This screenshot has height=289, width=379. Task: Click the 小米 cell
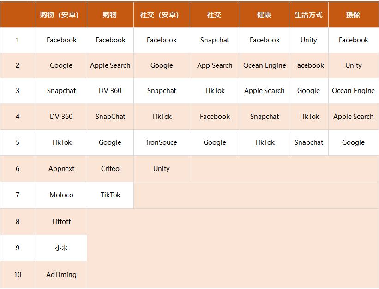[x=61, y=248]
